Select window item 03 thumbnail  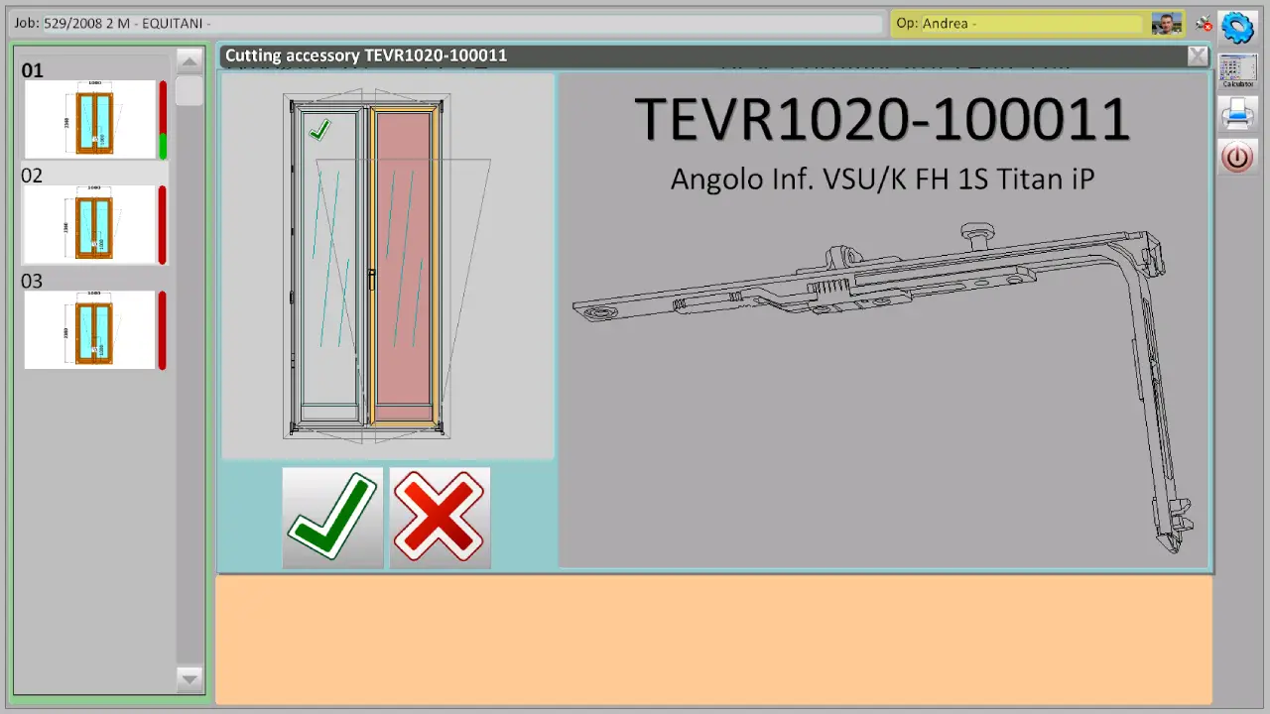coord(90,330)
